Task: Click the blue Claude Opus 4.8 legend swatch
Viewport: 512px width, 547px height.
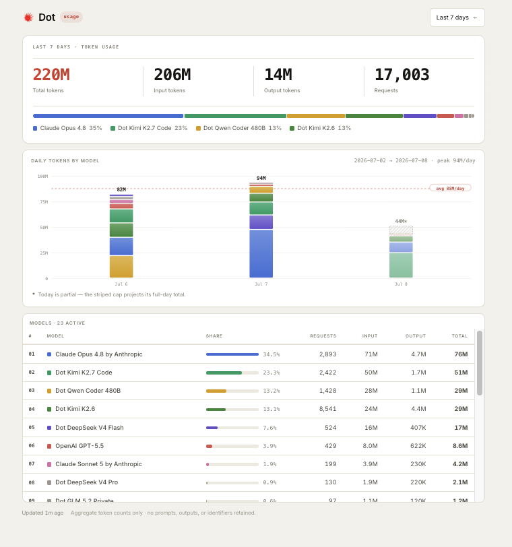Action: (x=35, y=129)
